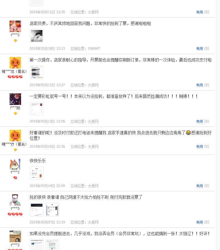
Task: Mark the 15:13 OWAHT review as 有用
Action: click(200, 49)
